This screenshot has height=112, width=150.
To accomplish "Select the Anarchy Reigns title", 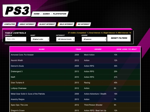I will pyautogui.click(x=17, y=99).
